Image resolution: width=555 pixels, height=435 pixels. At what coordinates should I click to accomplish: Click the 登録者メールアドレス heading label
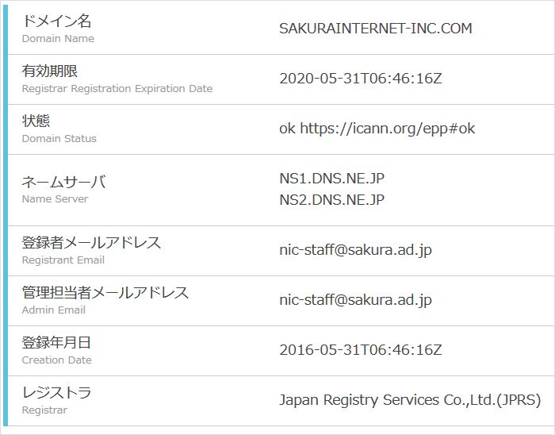[91, 243]
